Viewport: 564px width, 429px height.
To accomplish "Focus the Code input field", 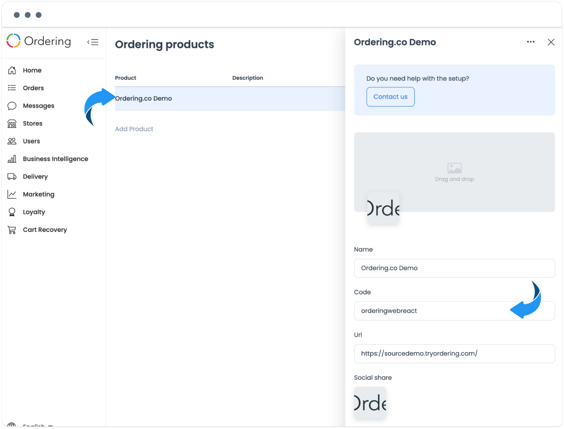I will point(454,311).
